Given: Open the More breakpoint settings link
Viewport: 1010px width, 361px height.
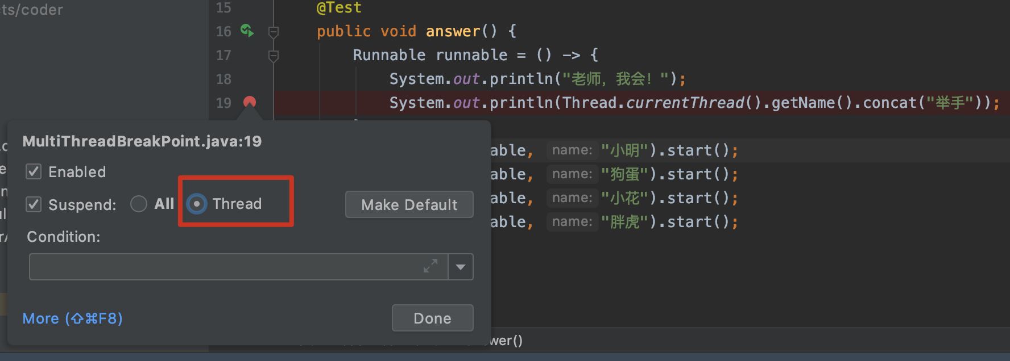Looking at the screenshot, I should click(72, 318).
